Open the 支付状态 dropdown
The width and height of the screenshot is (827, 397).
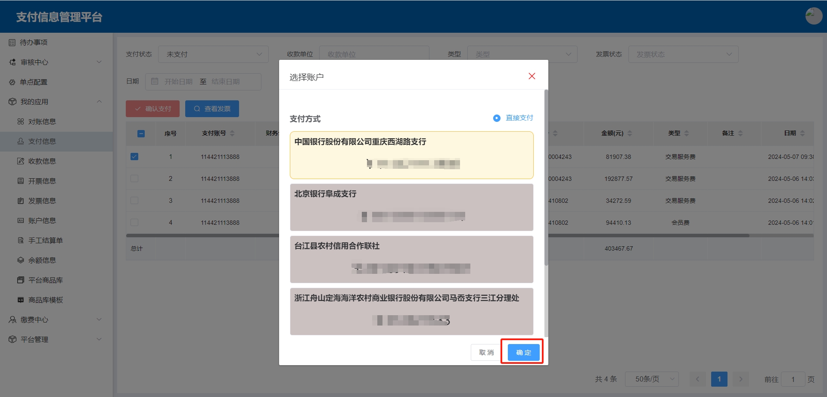tap(213, 54)
